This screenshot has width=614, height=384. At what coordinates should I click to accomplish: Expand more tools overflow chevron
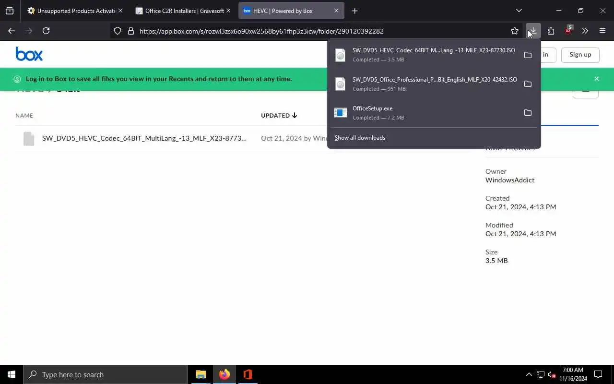[x=585, y=31]
